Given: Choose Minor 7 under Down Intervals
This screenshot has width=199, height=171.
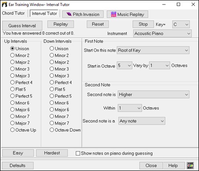Looking at the screenshot, I should [x=59, y=116].
